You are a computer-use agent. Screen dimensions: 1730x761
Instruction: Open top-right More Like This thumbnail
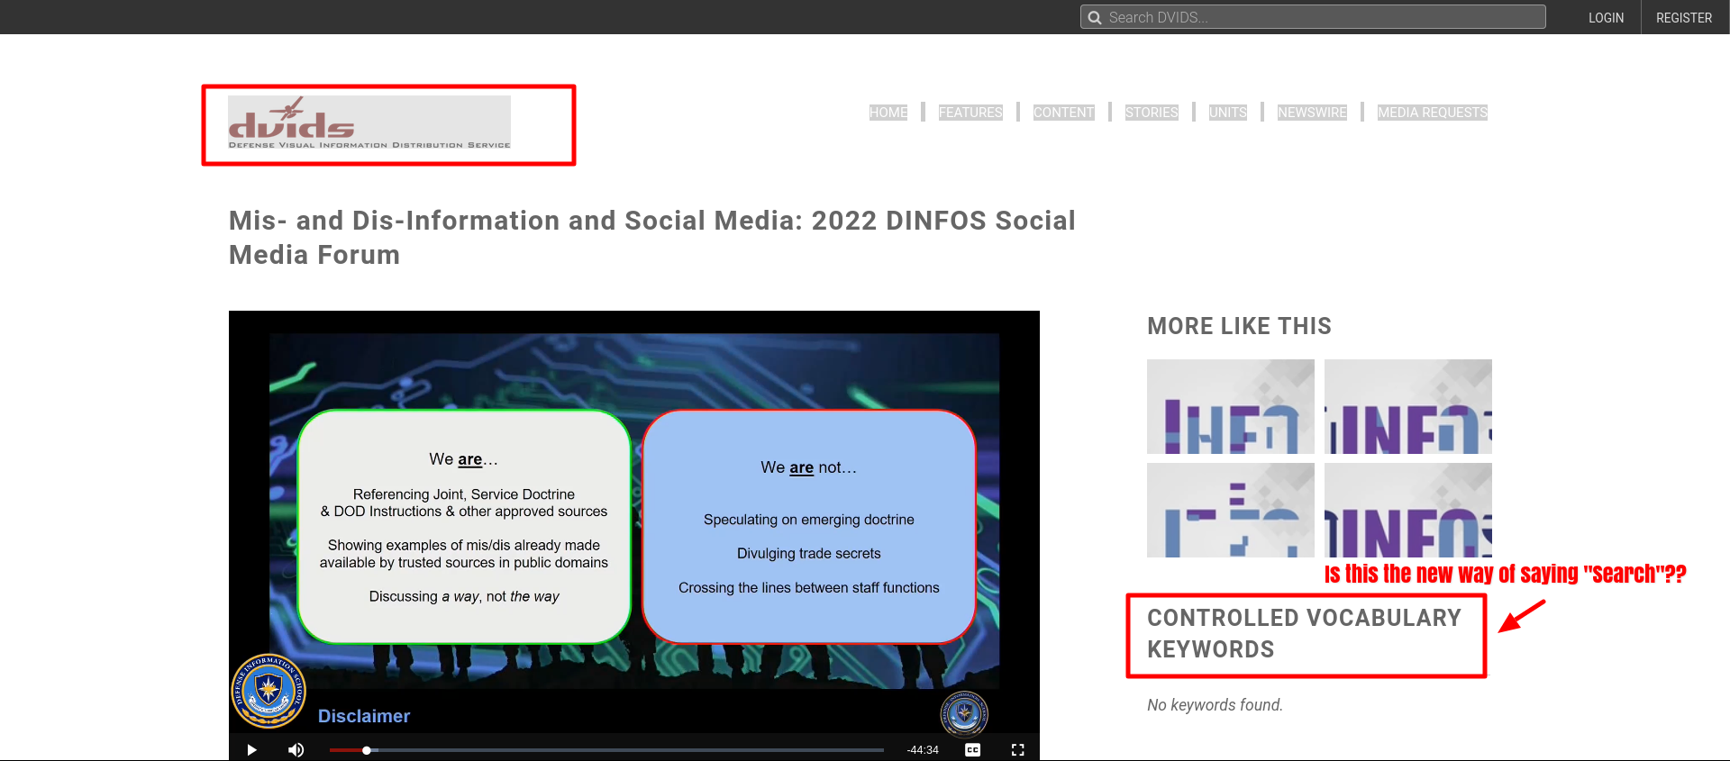(x=1408, y=406)
